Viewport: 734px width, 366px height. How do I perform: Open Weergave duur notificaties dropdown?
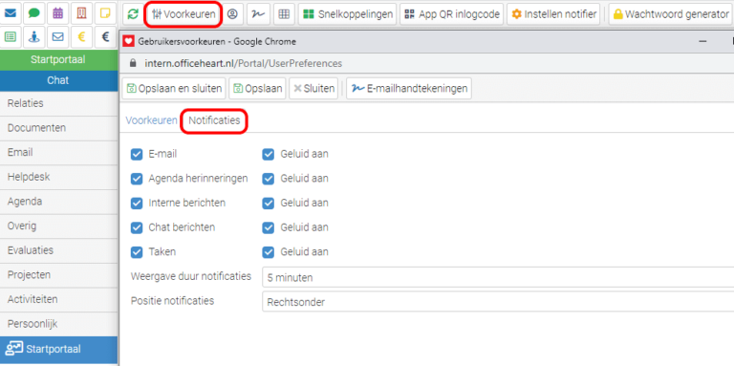[x=498, y=277]
